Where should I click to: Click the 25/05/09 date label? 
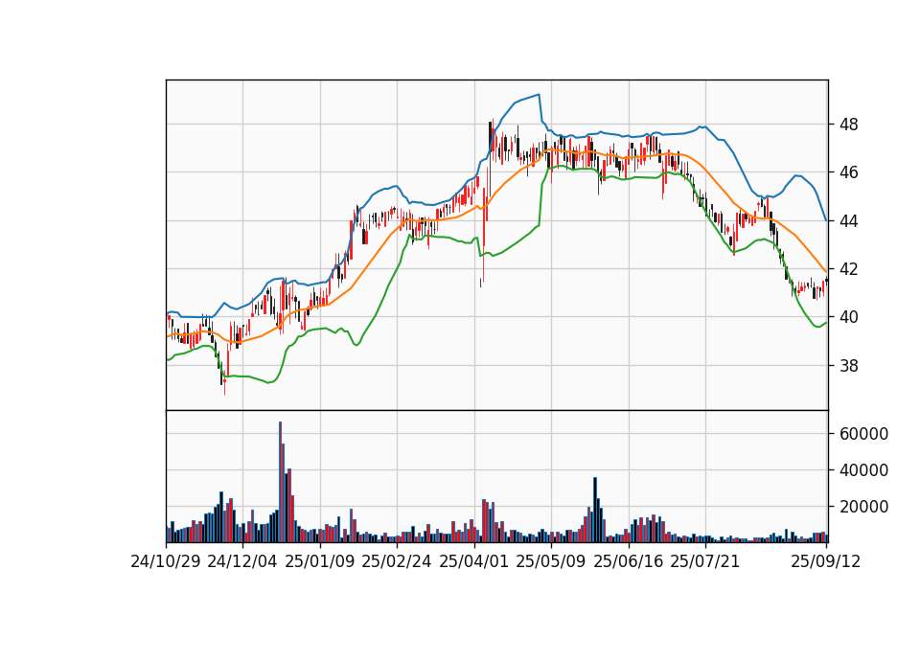tap(551, 561)
